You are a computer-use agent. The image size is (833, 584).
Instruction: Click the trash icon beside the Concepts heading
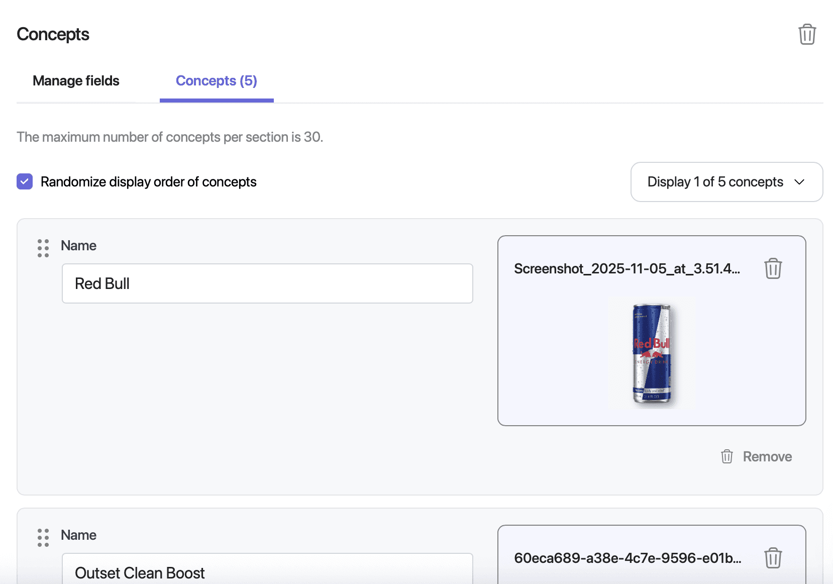[x=807, y=34]
